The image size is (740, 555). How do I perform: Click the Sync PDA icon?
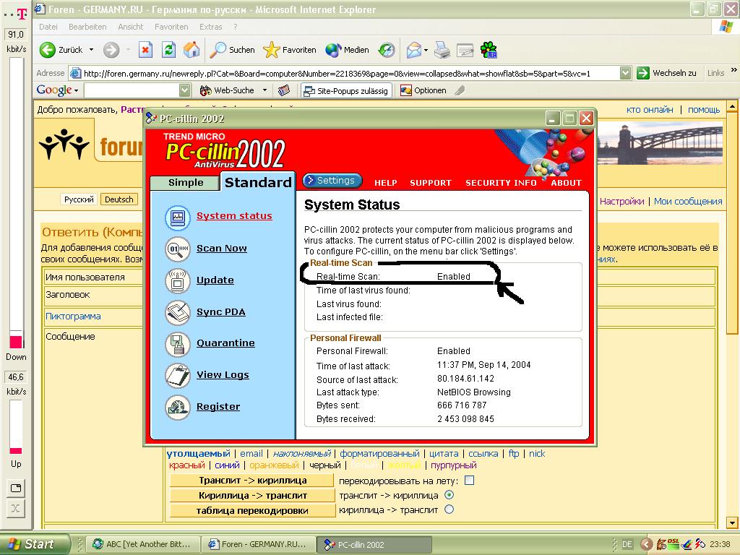177,312
